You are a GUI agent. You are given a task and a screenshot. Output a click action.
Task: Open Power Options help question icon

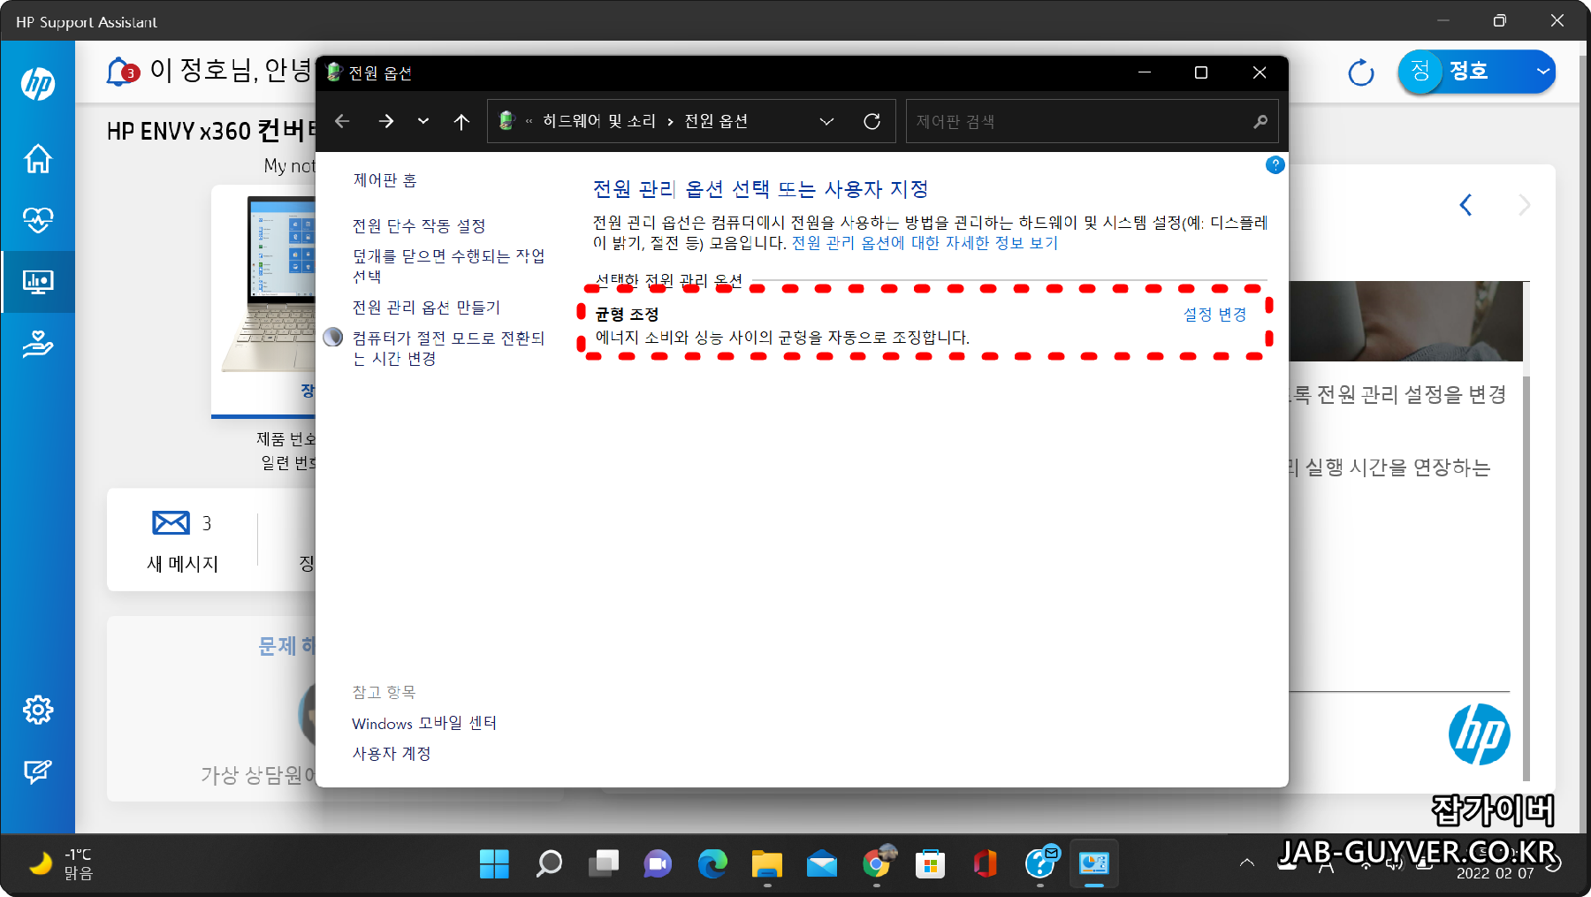tap(1275, 164)
